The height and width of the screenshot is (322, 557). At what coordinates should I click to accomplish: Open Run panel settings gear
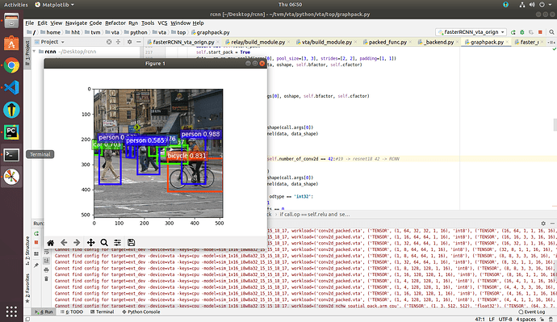543,224
